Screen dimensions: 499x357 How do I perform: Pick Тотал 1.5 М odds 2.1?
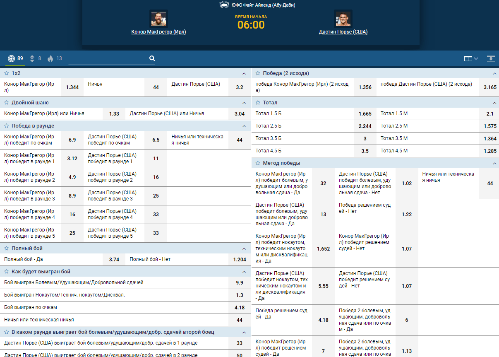click(x=490, y=113)
